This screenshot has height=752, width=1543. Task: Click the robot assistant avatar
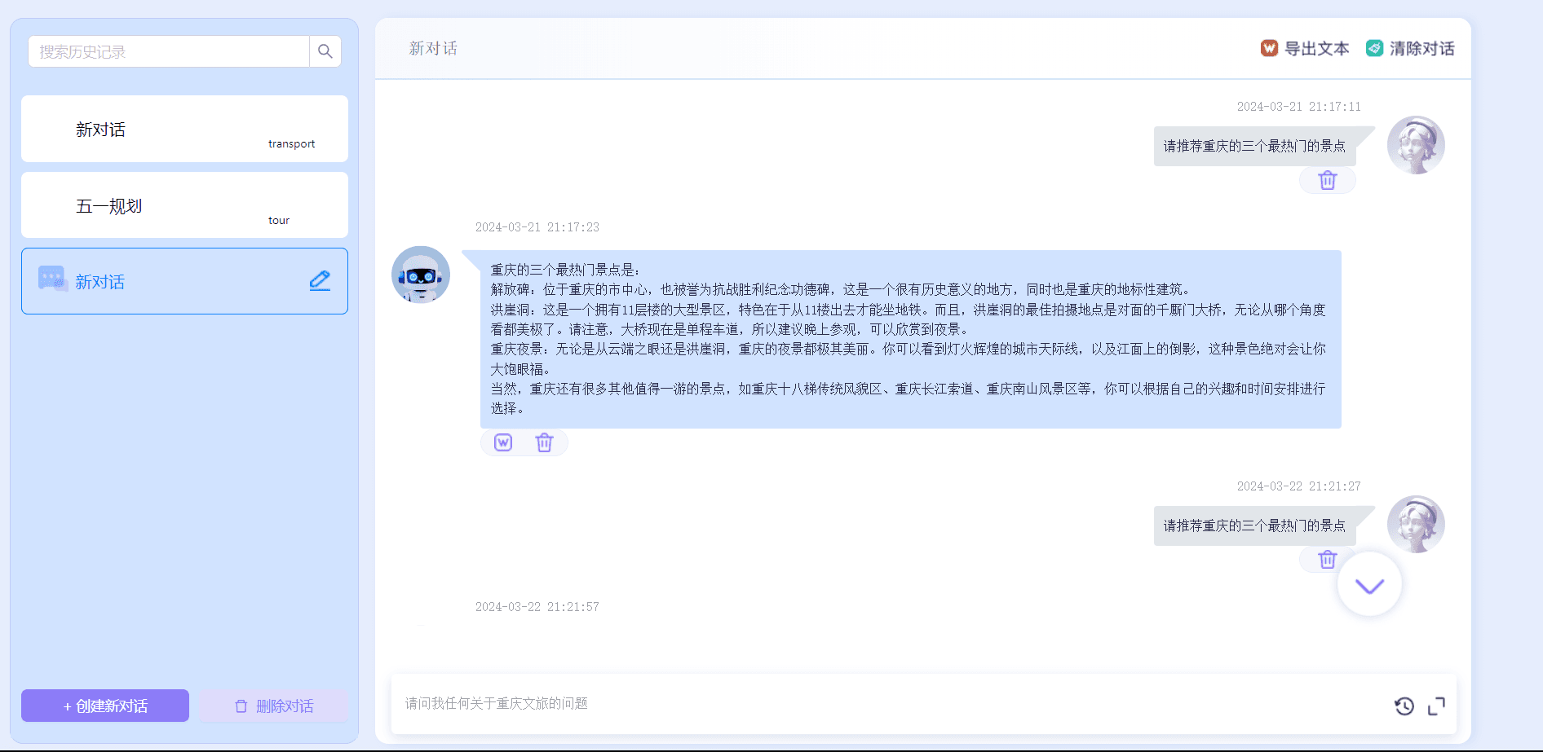click(421, 275)
